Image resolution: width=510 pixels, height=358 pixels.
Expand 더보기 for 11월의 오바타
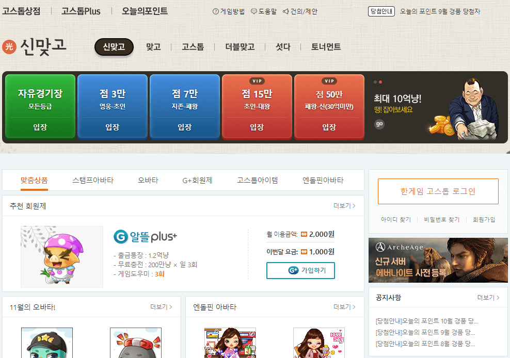(x=162, y=307)
